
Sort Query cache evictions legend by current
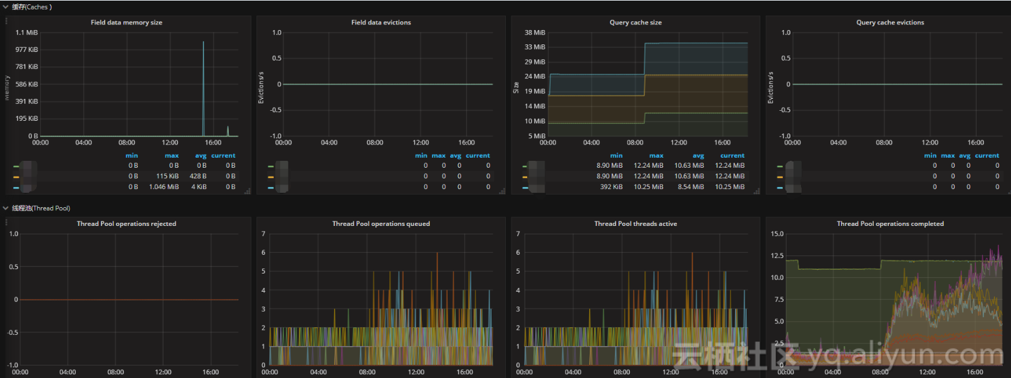click(x=987, y=156)
